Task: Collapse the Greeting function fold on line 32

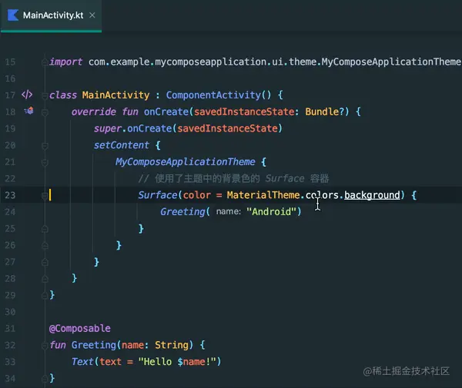Action: [x=45, y=346]
